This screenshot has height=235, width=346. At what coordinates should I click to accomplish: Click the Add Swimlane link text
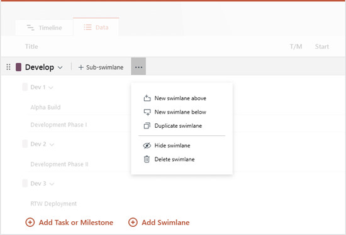(x=165, y=222)
